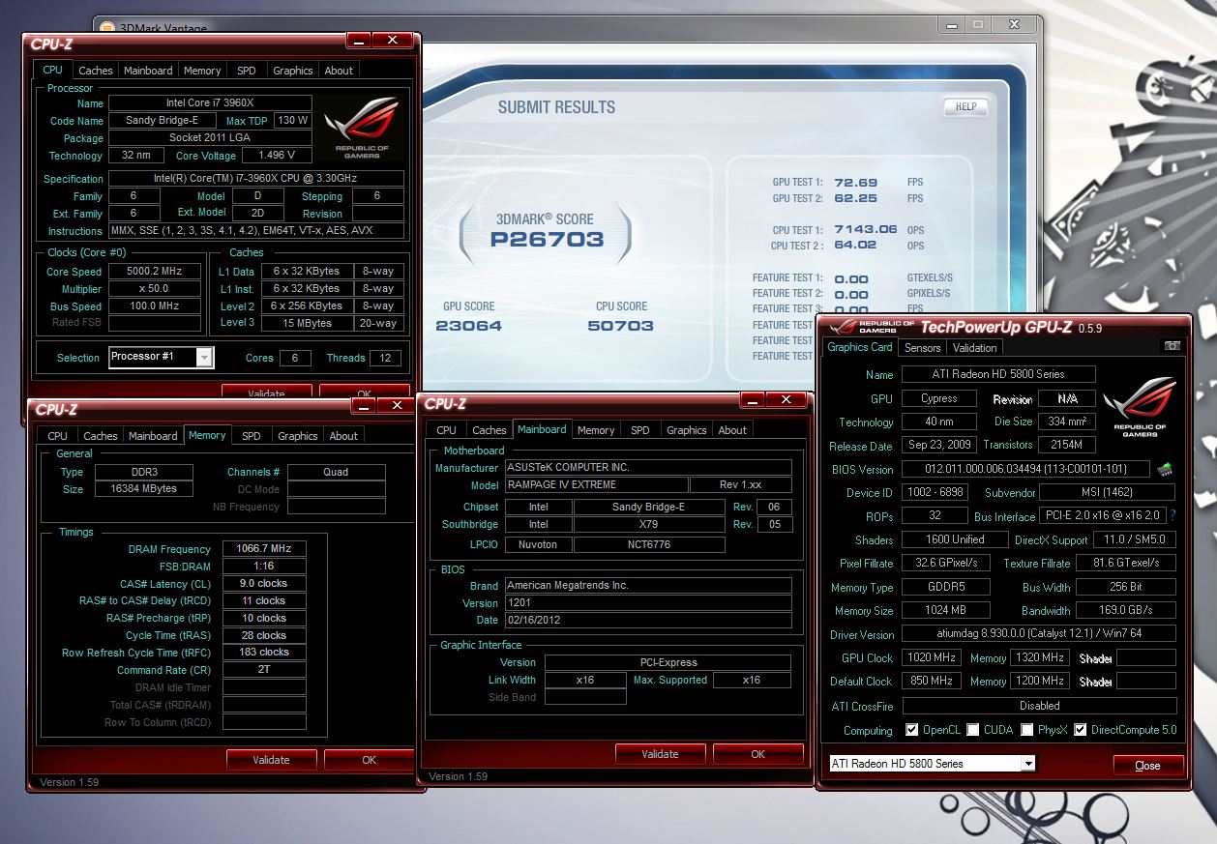Click OK in the CPU-Z Memory window
This screenshot has width=1217, height=844.
[370, 760]
